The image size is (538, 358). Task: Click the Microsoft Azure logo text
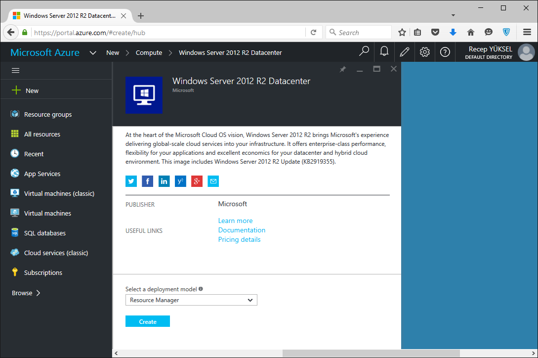pyautogui.click(x=45, y=52)
